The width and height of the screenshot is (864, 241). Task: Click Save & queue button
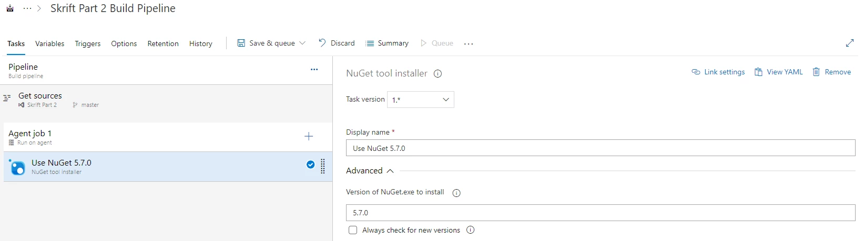click(x=266, y=43)
